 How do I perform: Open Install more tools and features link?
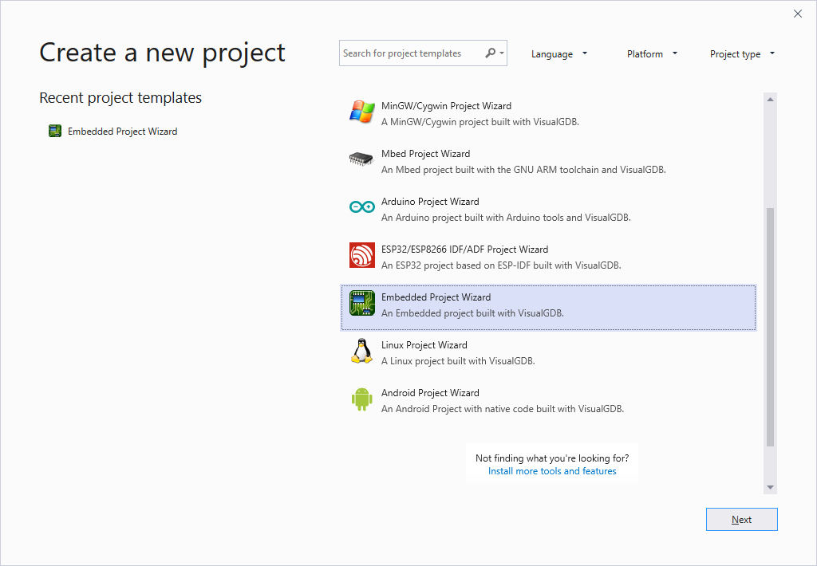pyautogui.click(x=552, y=470)
